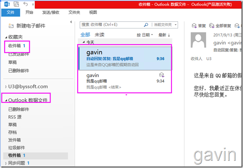
Task: Open gavin's 9:34 我是qq邮箱 email
Action: 125,81
